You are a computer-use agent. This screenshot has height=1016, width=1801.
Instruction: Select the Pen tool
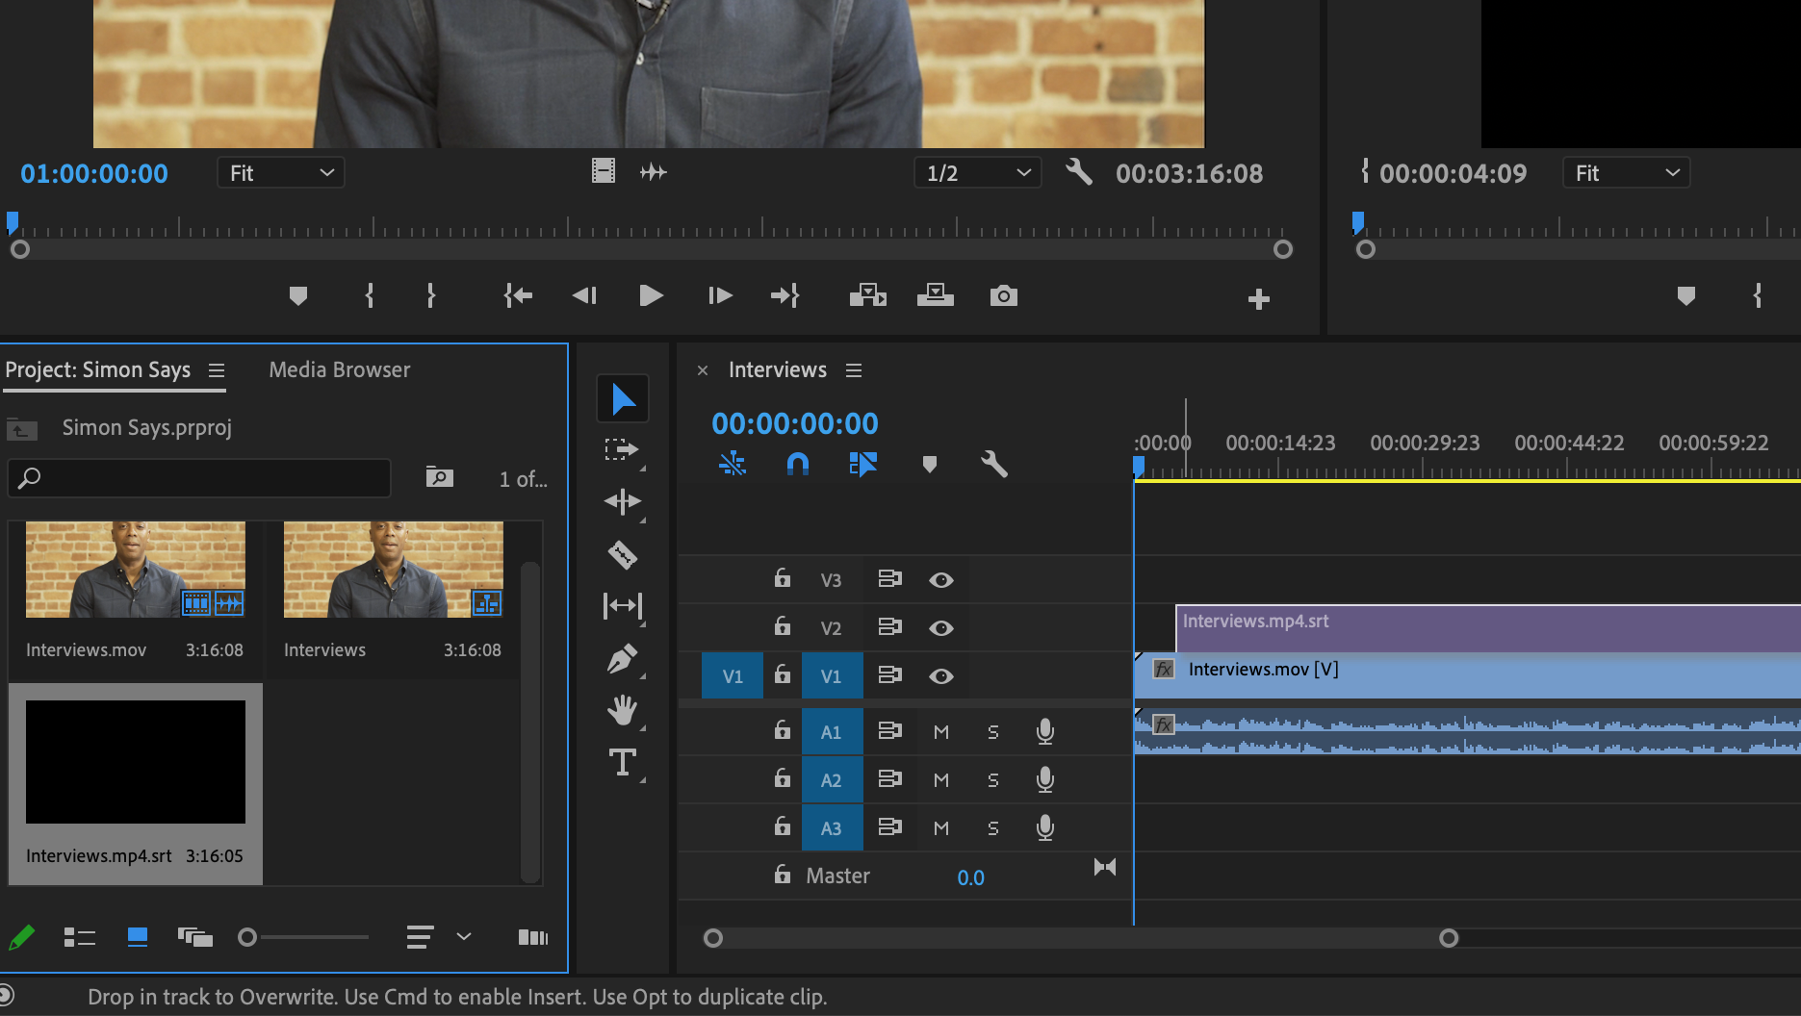pyautogui.click(x=622, y=659)
